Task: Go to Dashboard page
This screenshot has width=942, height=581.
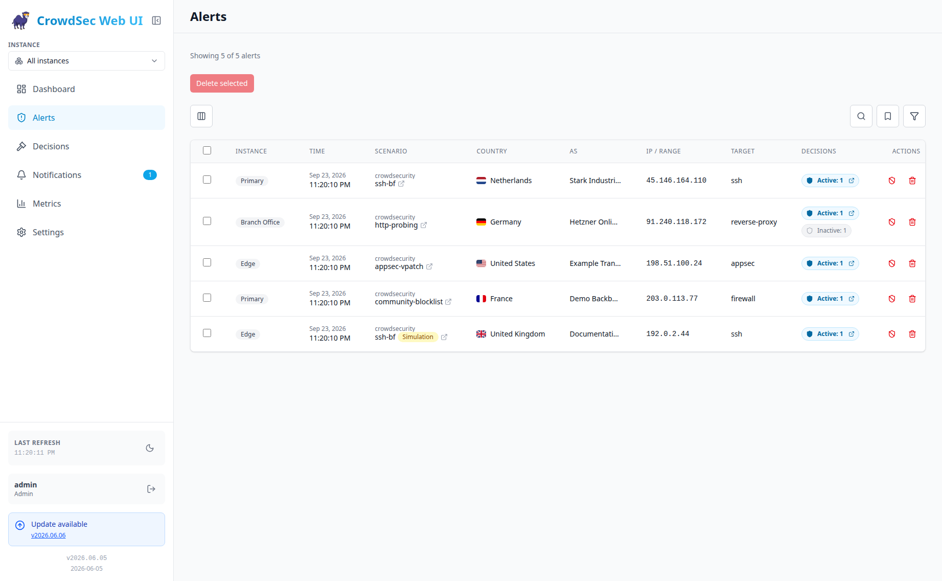Action: click(86, 89)
